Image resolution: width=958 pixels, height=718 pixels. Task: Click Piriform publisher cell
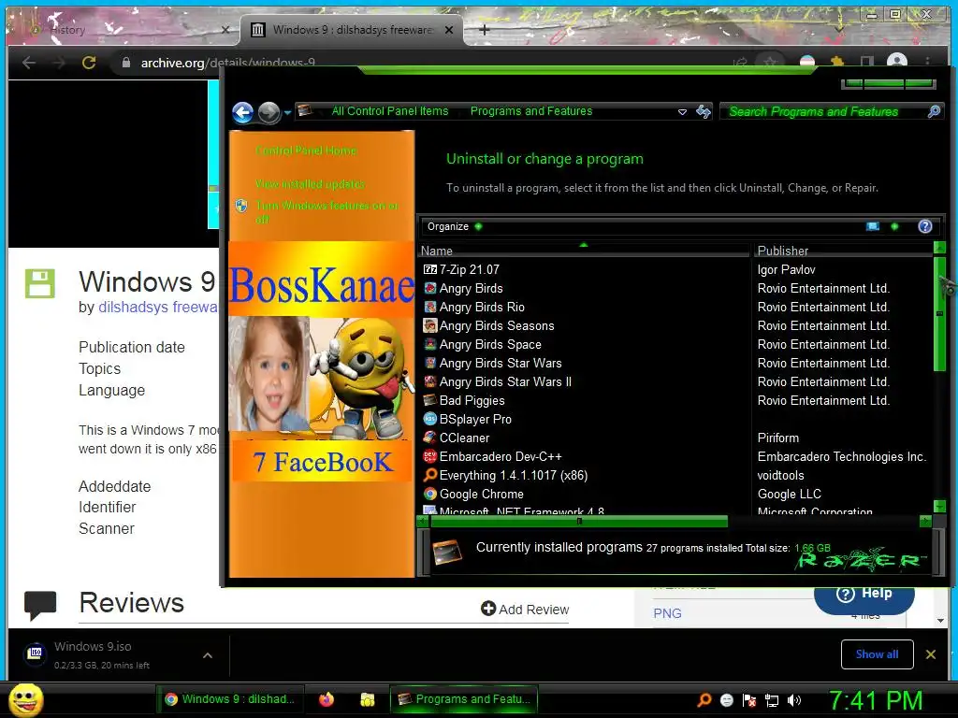(777, 438)
